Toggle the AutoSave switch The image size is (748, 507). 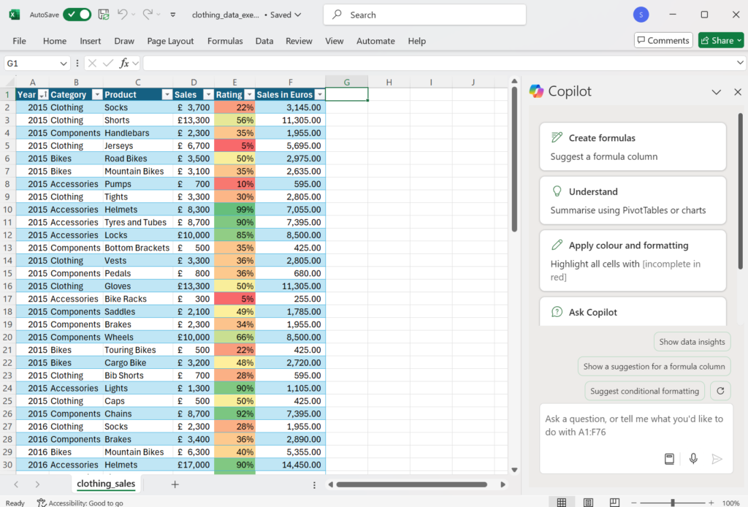[x=77, y=15]
